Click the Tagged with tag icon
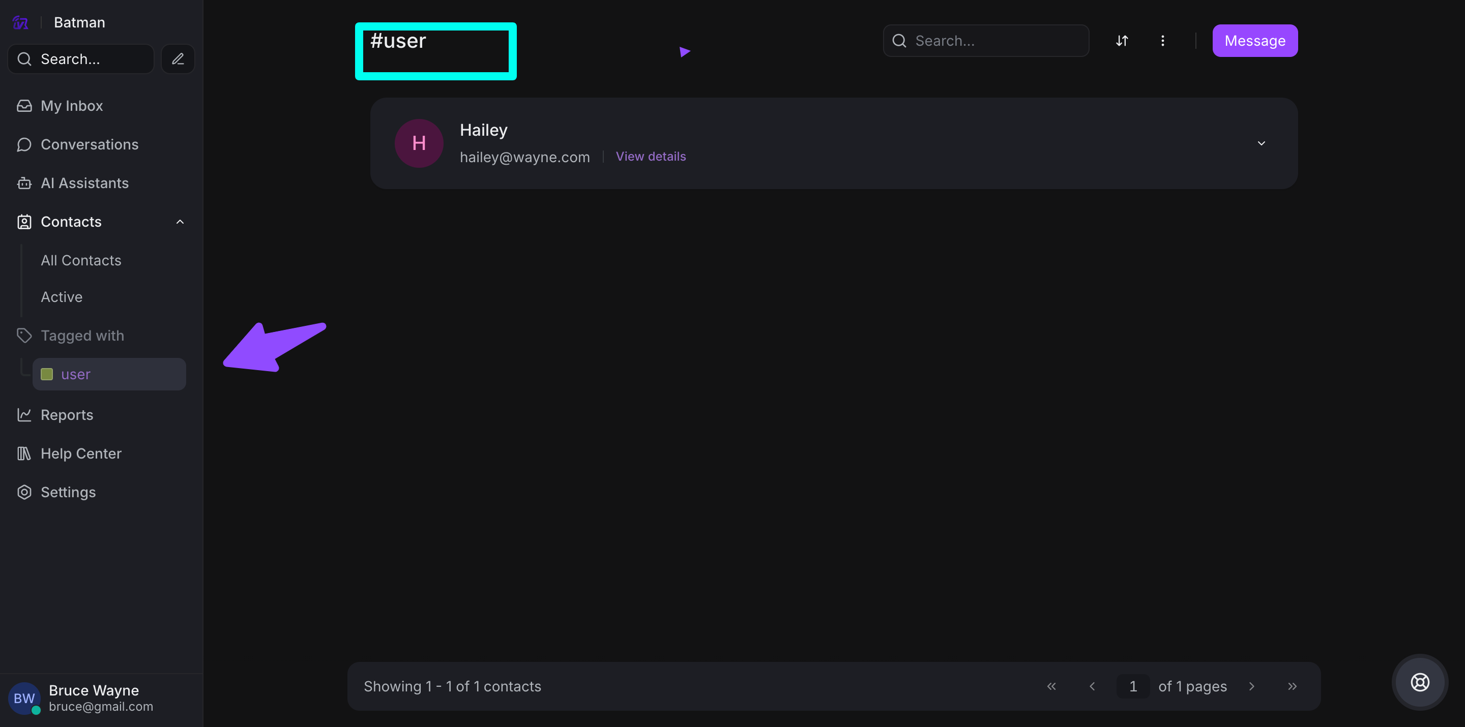Viewport: 1465px width, 727px height. pyautogui.click(x=24, y=336)
